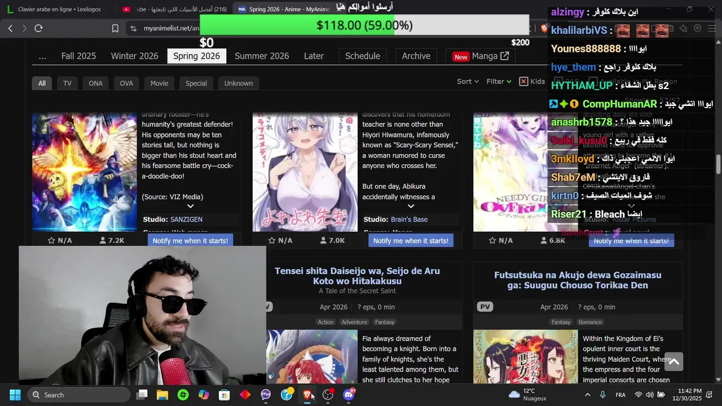Open the rooster anime poster thumbnail
This screenshot has height=406, width=722.
[x=85, y=172]
